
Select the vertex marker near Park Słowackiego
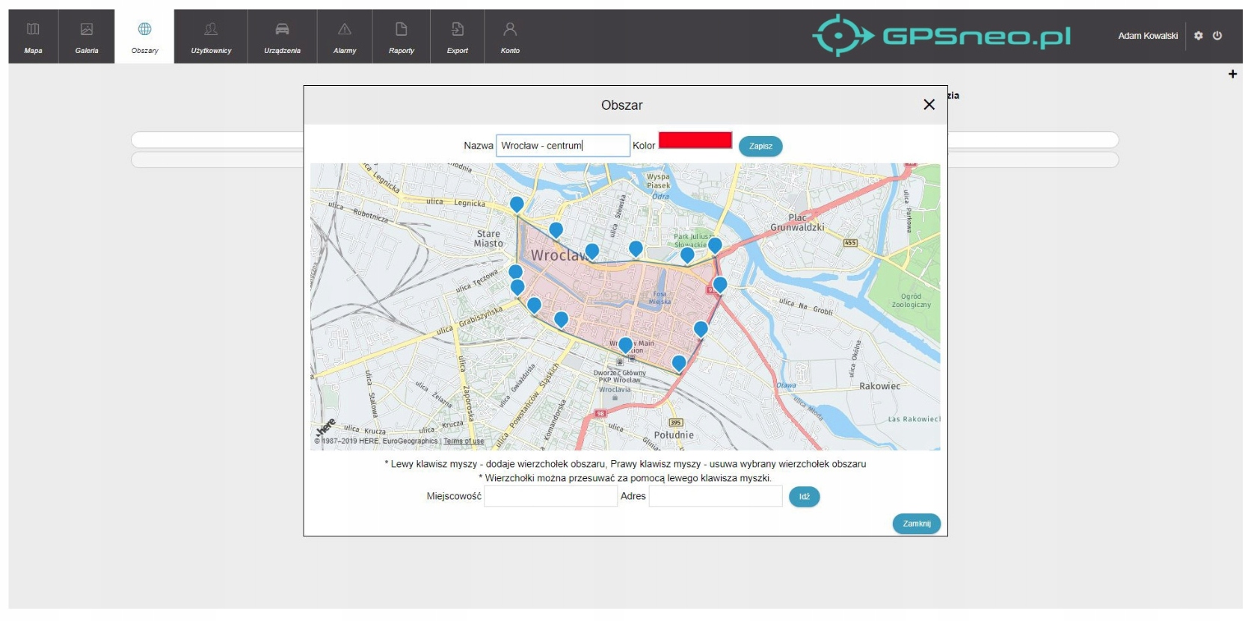687,256
